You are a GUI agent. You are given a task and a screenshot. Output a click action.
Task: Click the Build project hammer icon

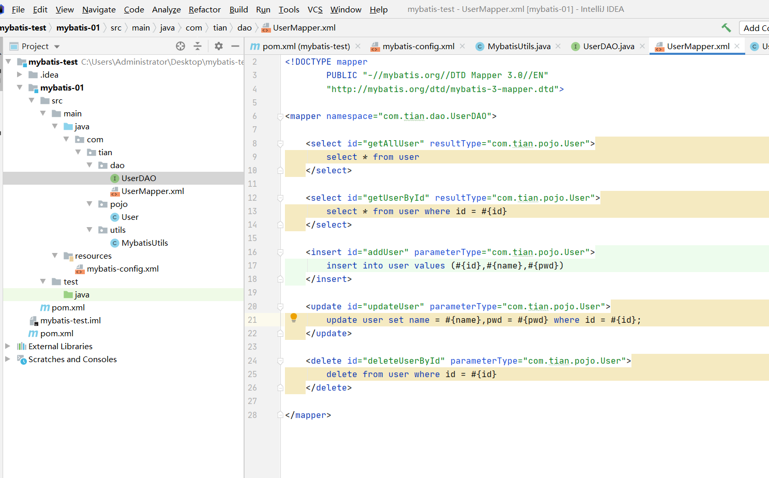point(726,28)
